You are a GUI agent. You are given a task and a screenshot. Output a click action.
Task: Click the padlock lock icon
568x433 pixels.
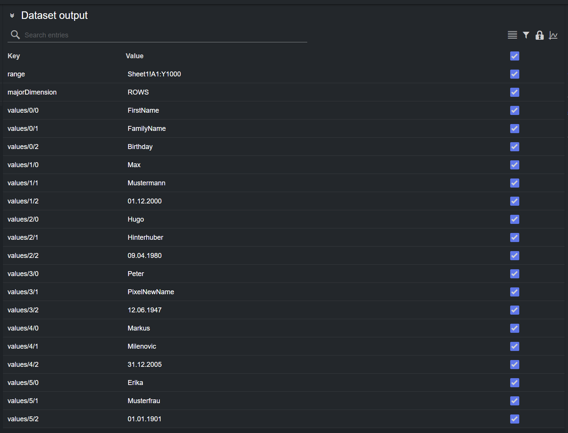point(540,35)
